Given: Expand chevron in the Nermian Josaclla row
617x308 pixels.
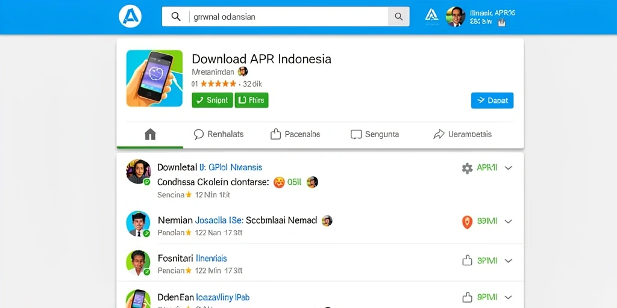Looking at the screenshot, I should coord(509,221).
